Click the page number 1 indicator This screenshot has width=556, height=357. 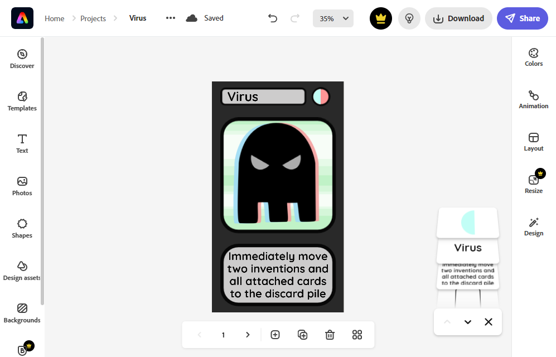pos(224,335)
